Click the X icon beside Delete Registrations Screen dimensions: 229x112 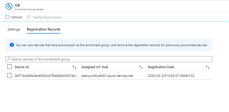pos(28,17)
